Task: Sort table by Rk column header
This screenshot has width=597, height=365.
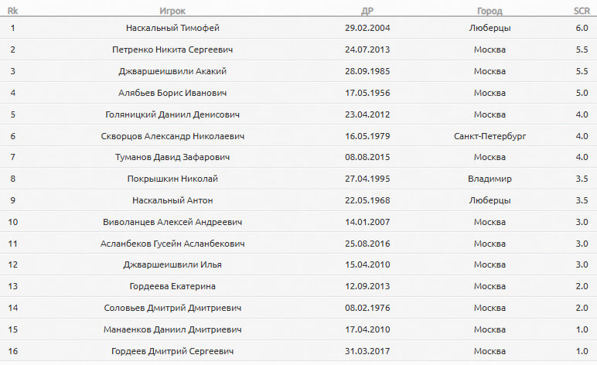Action: (x=12, y=11)
